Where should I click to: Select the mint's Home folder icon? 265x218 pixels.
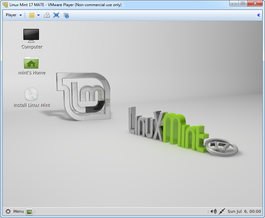click(x=31, y=63)
